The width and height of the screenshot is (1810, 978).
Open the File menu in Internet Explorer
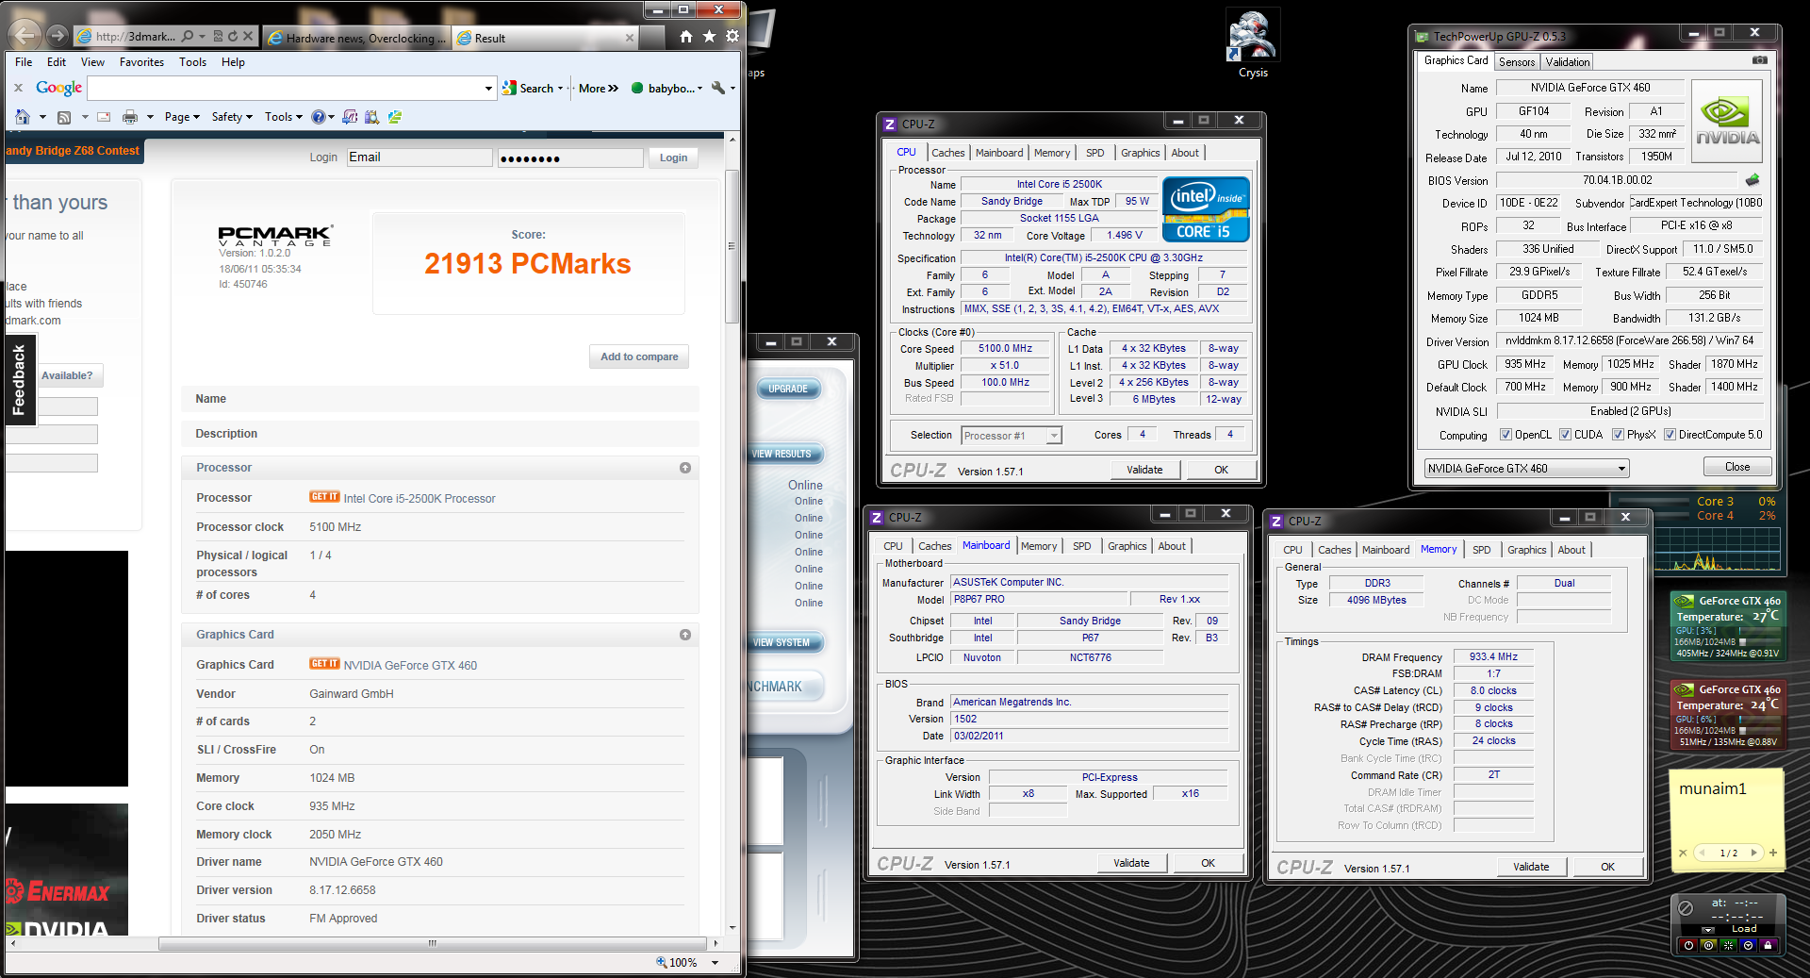pos(24,62)
